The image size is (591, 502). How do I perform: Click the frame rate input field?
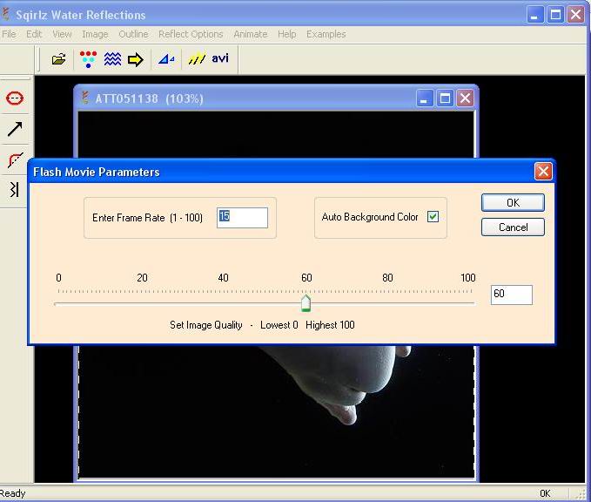pyautogui.click(x=242, y=217)
